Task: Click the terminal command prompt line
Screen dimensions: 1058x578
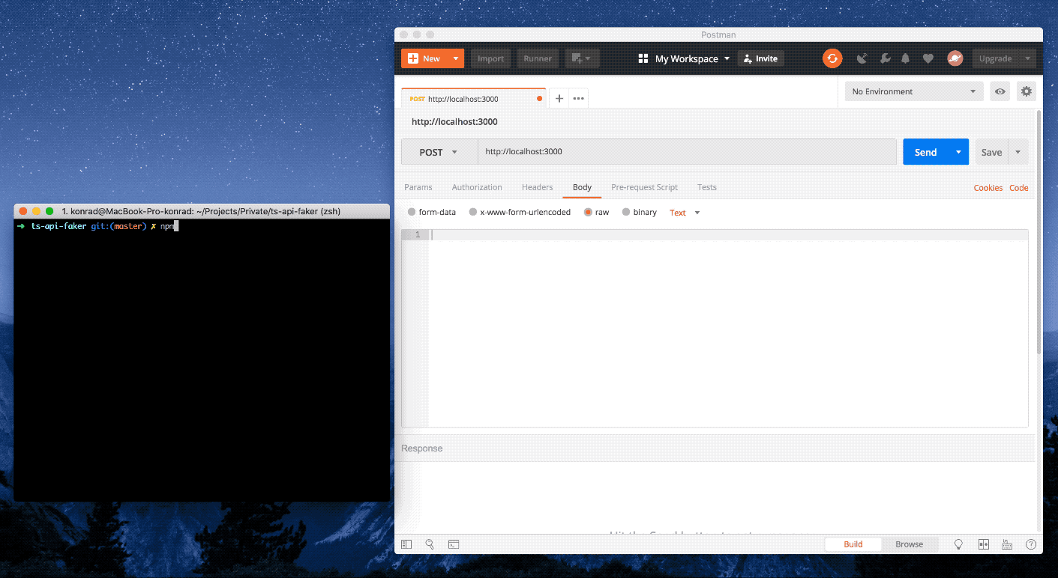Action: tap(202, 226)
